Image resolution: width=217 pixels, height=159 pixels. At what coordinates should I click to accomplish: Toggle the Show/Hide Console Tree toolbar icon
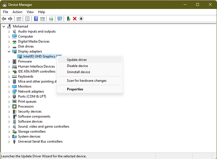coord(19,19)
